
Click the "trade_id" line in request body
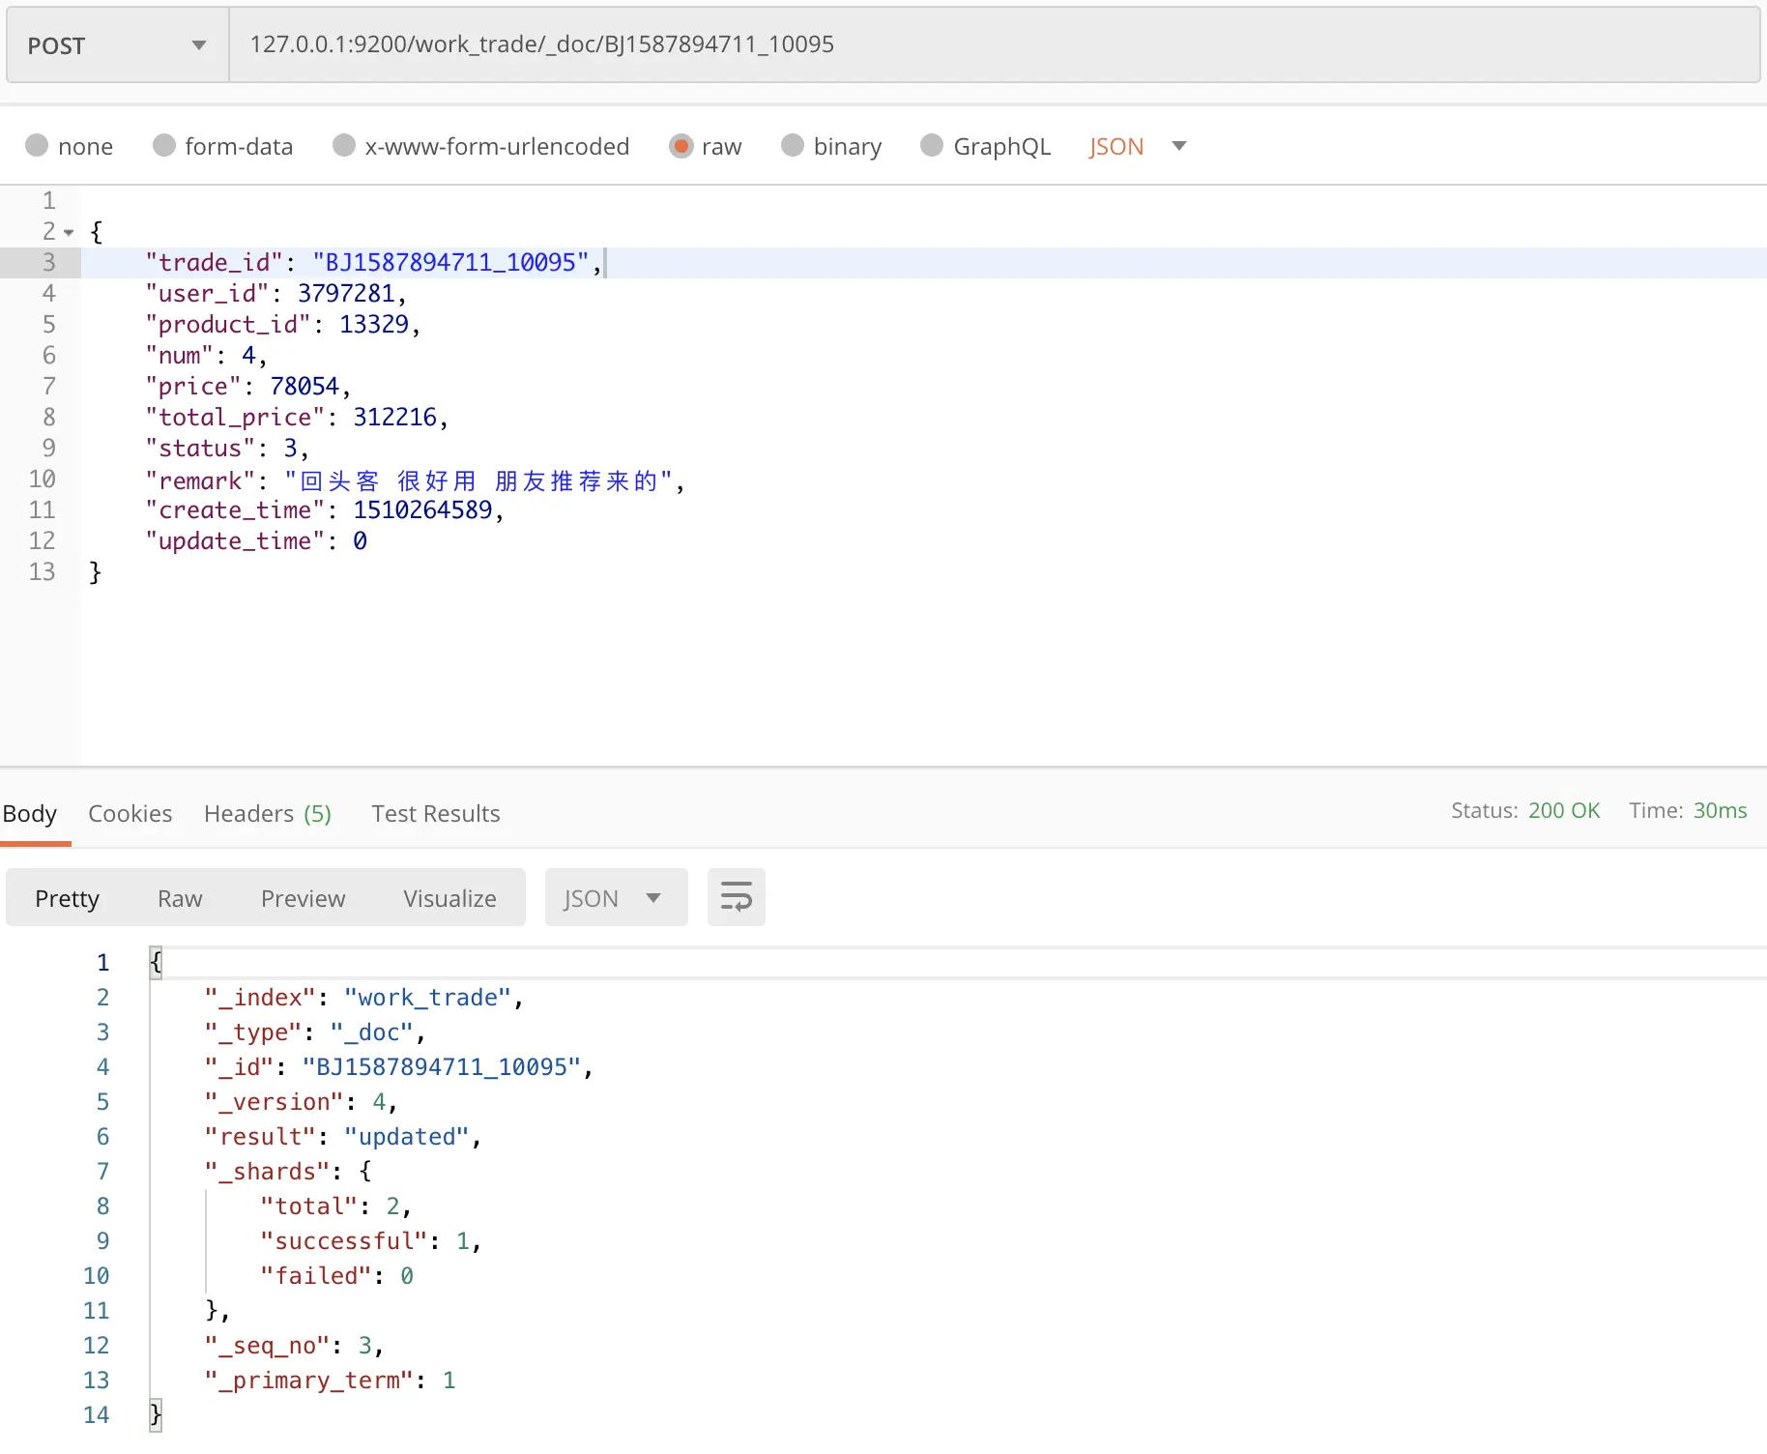click(x=374, y=263)
